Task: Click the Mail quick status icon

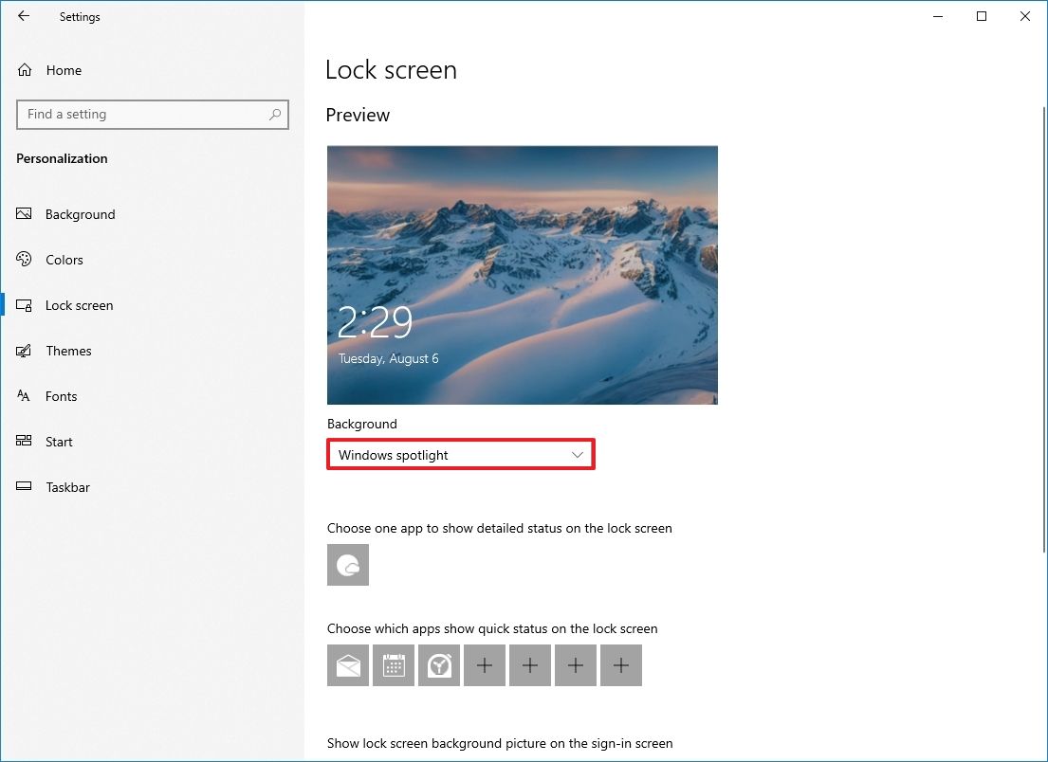Action: [348, 665]
